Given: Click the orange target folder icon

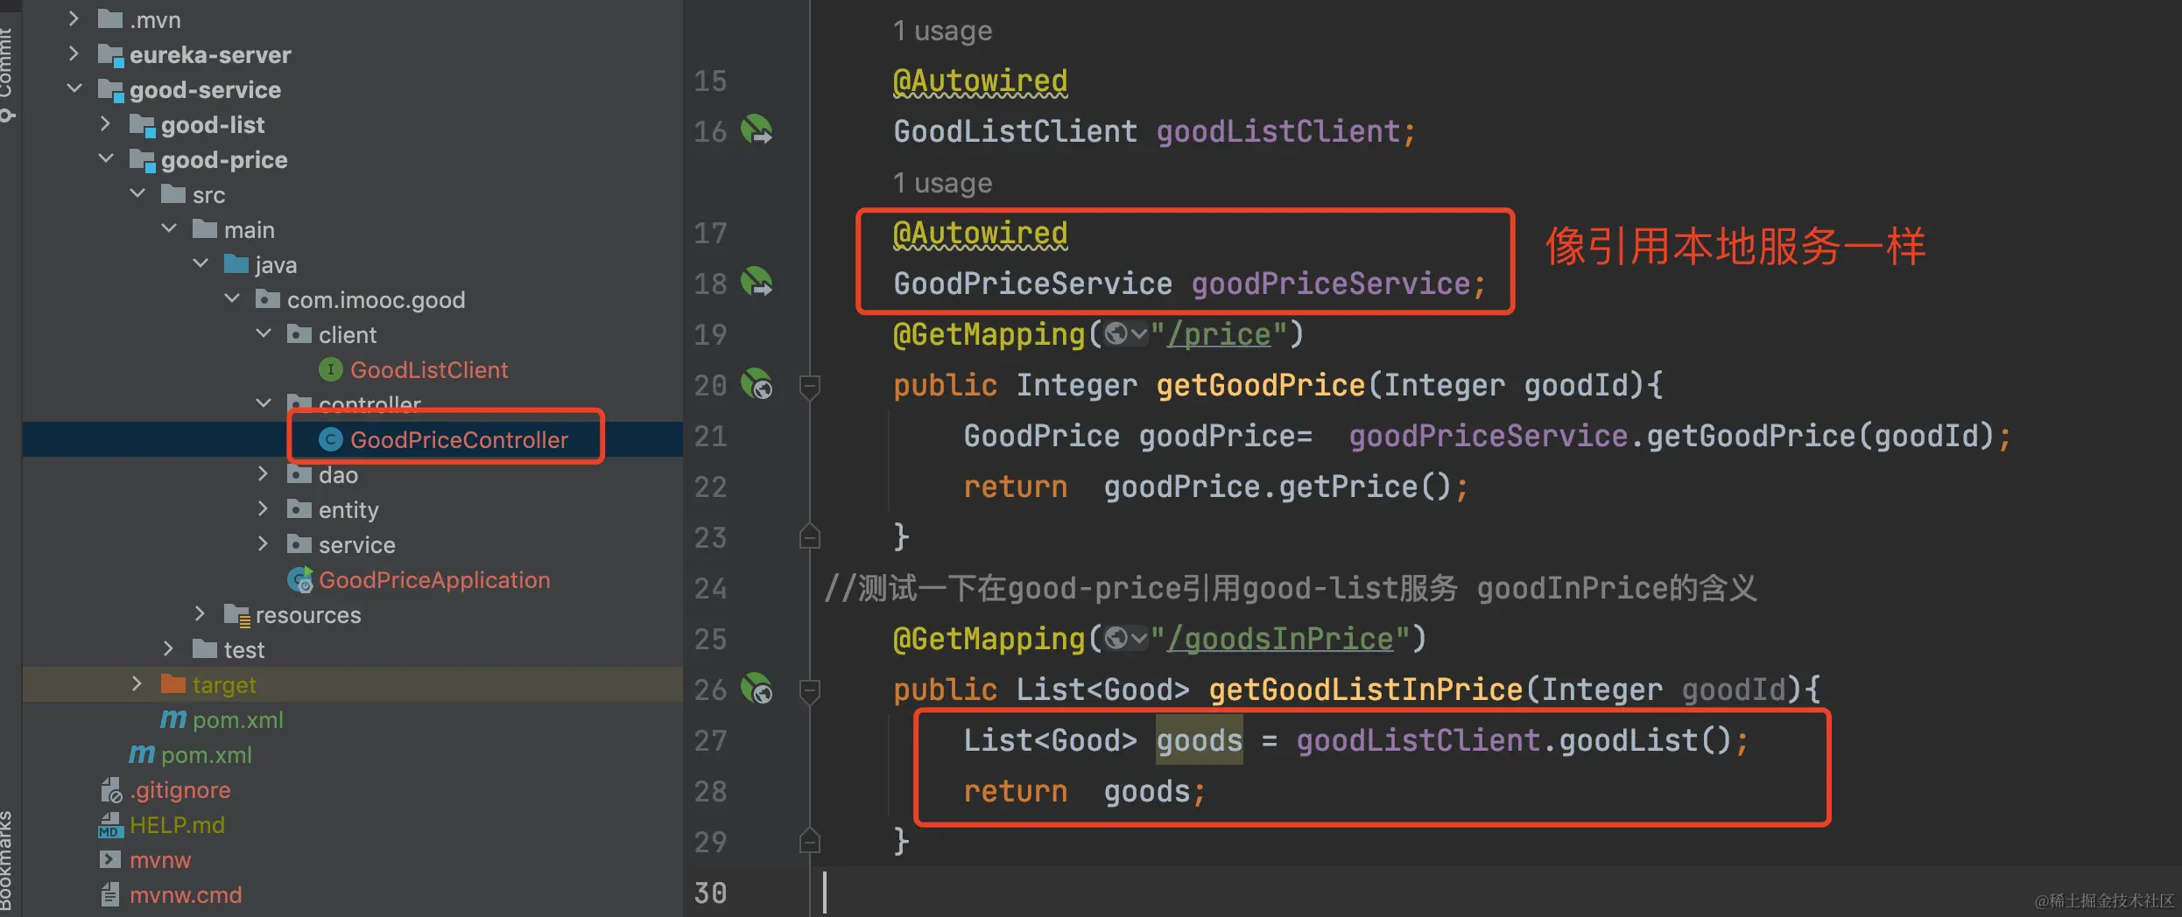Looking at the screenshot, I should tap(173, 683).
